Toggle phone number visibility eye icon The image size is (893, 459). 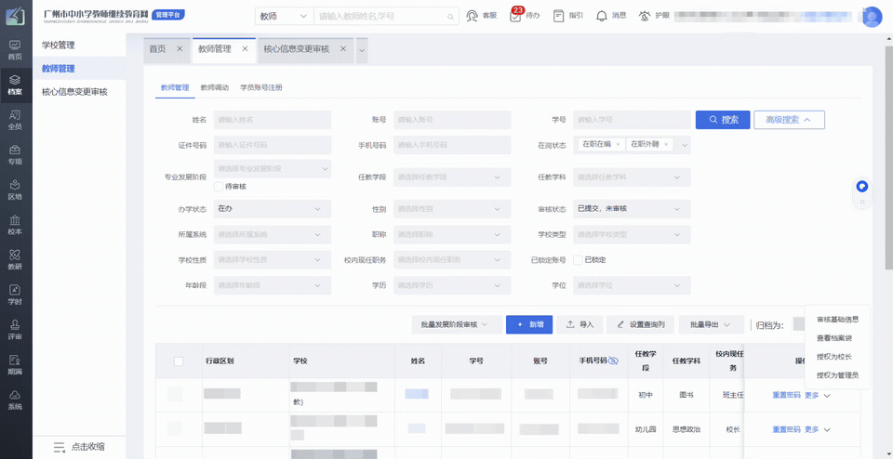click(x=613, y=360)
